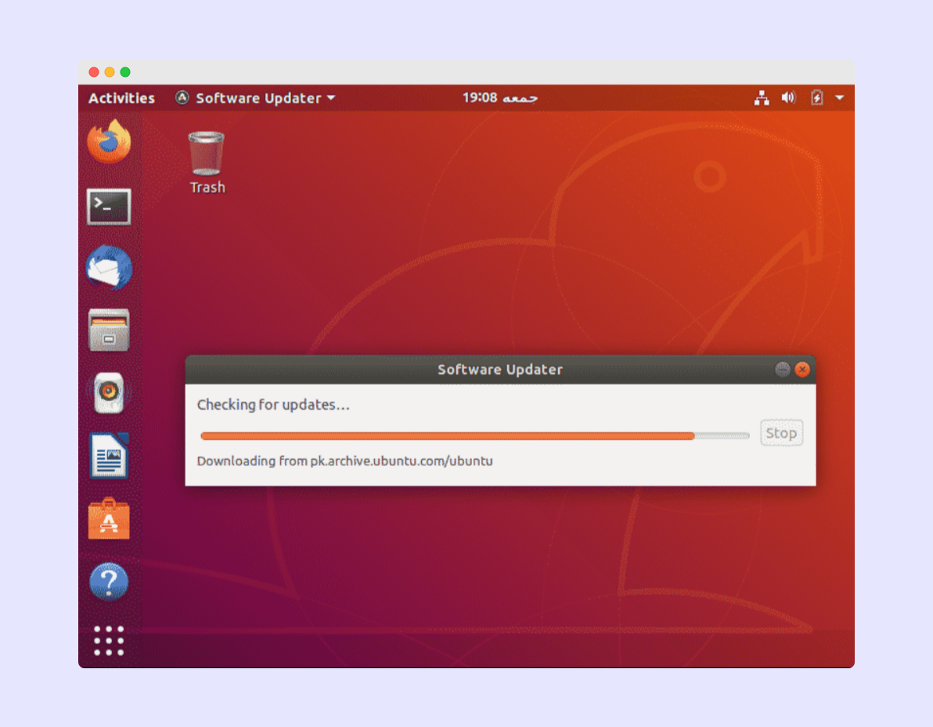Viewport: 933px width, 727px height.
Task: Show the applications grid
Action: coord(108,641)
